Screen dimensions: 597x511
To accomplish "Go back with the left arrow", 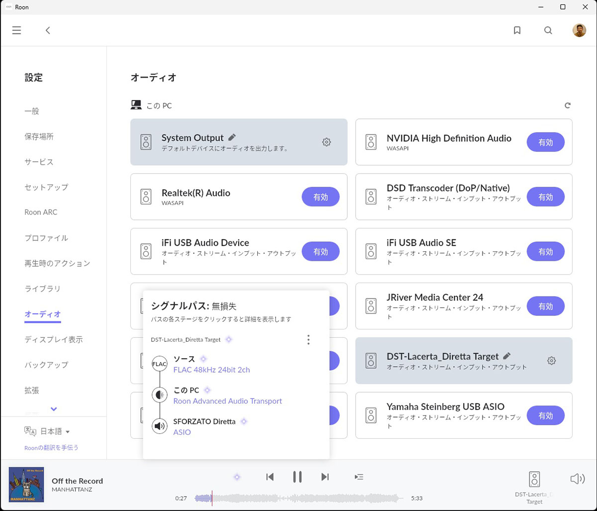I will click(48, 30).
